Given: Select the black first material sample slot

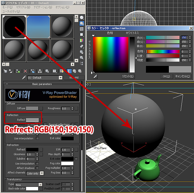Looking at the screenshot, I should tap(14, 27).
